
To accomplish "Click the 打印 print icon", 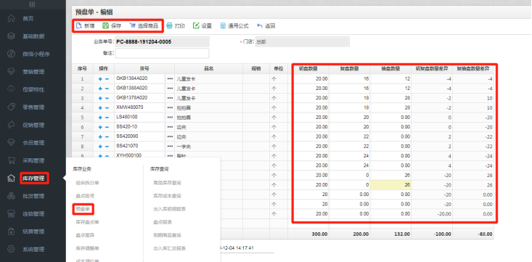I will [x=169, y=26].
